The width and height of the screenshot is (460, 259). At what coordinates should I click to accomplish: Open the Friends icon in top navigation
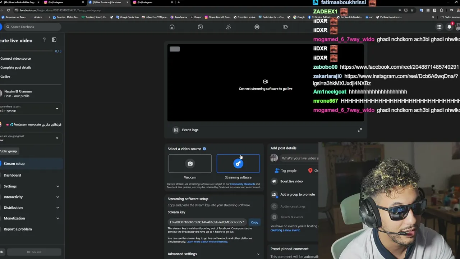229,27
